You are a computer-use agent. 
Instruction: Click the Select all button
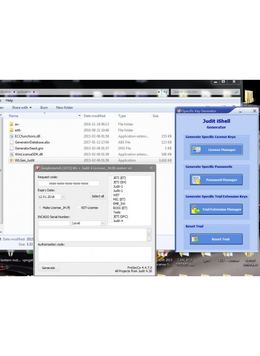98,196
